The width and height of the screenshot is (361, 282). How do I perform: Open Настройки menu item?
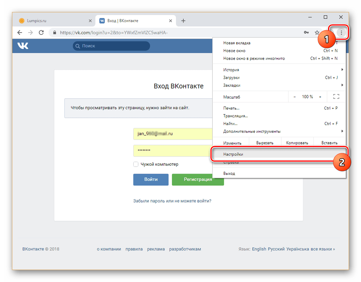click(279, 154)
